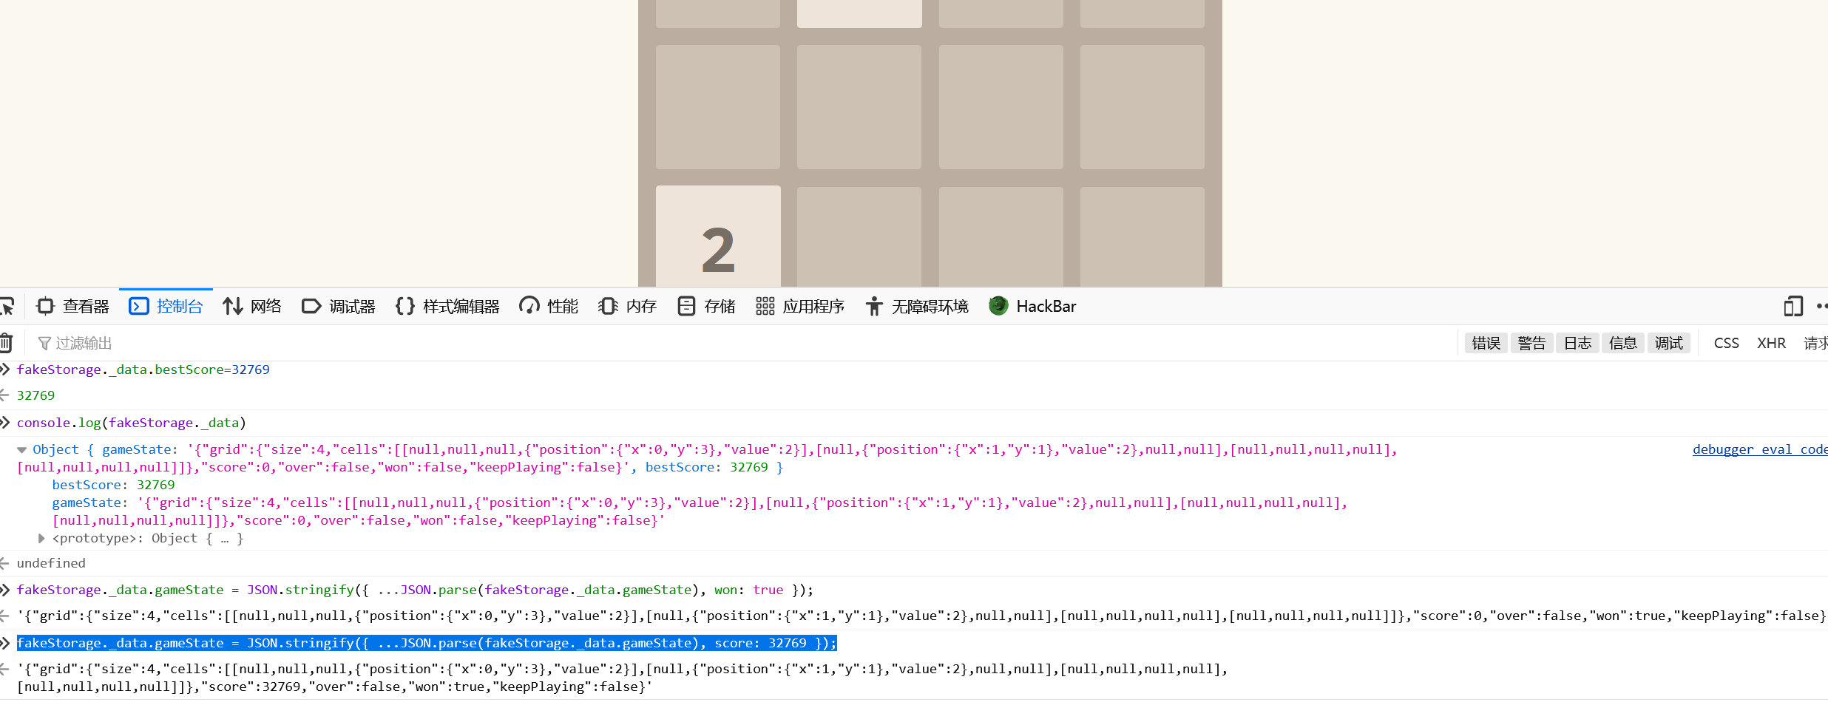Click the memory chip icon
1828x705 pixels.
click(x=608, y=306)
